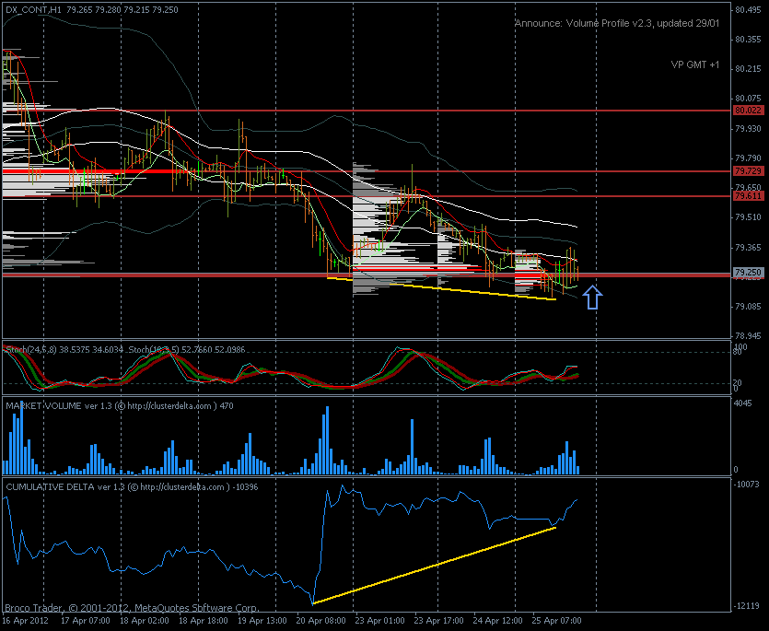
Task: Click the 78.945 price axis label
Action: pyautogui.click(x=748, y=336)
